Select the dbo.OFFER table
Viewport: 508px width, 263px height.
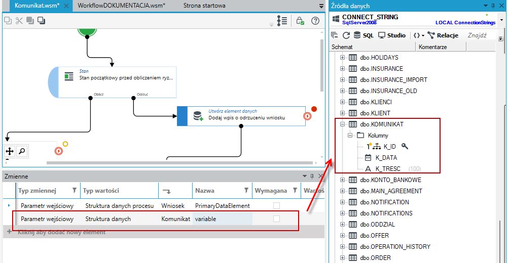pyautogui.click(x=374, y=236)
